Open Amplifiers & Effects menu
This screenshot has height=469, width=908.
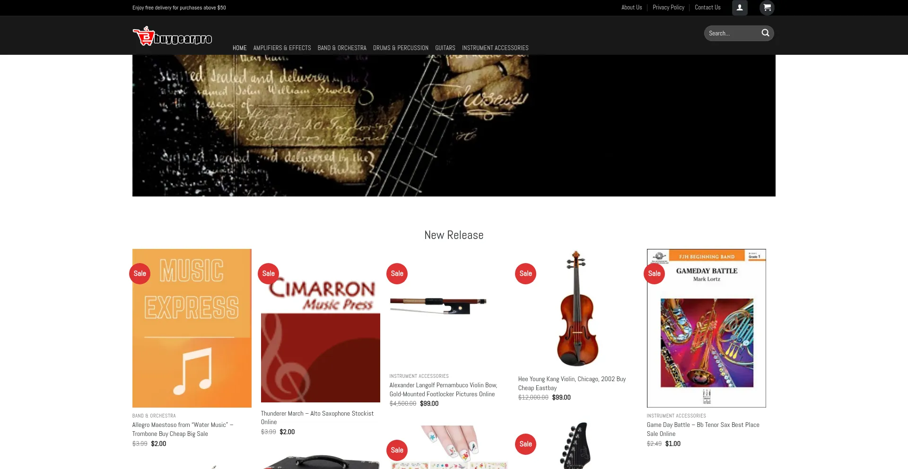(x=282, y=48)
